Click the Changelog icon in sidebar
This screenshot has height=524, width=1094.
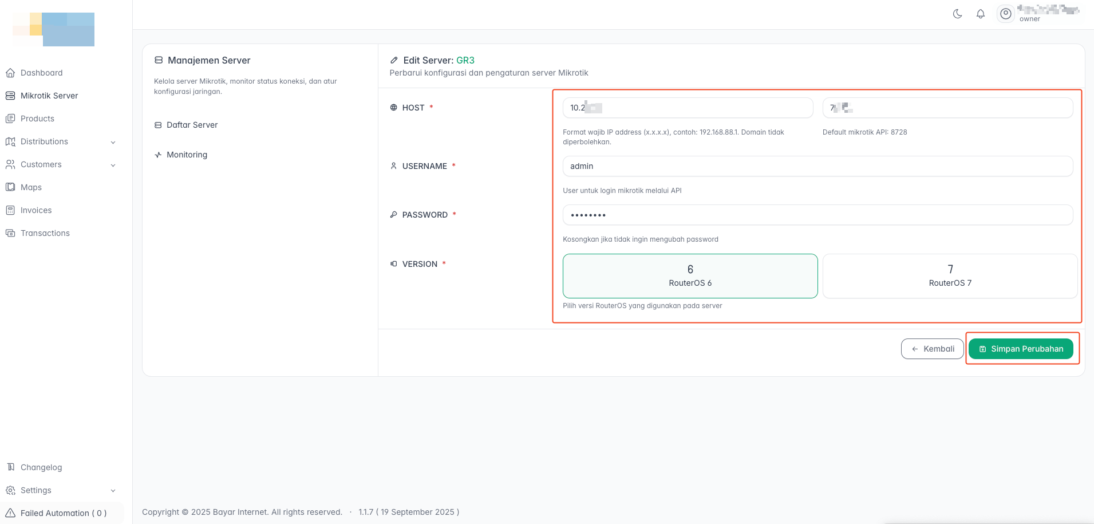point(10,467)
